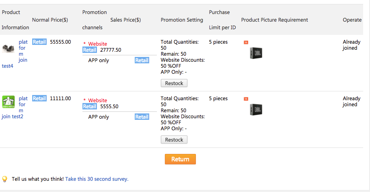Viewport: 370px width, 192px height.
Task: Click Retail badge beside 5555.50 sales price
Action: click(x=89, y=107)
